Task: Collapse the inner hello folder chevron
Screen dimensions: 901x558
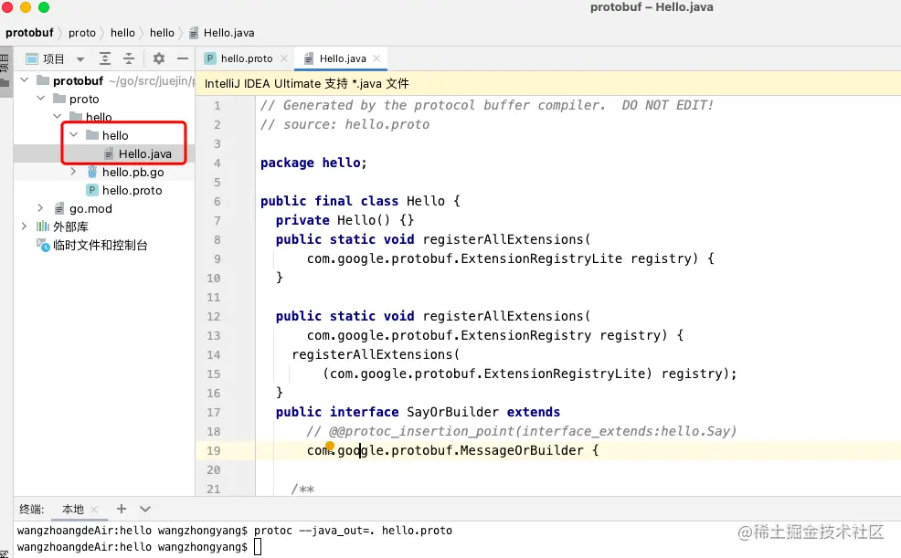Action: coord(73,135)
